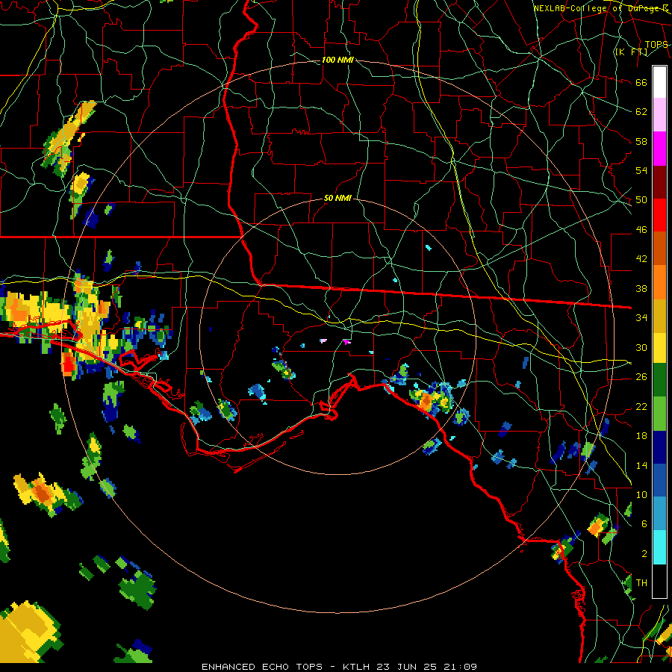
Task: Select the dark green legend band
Action: (659, 380)
